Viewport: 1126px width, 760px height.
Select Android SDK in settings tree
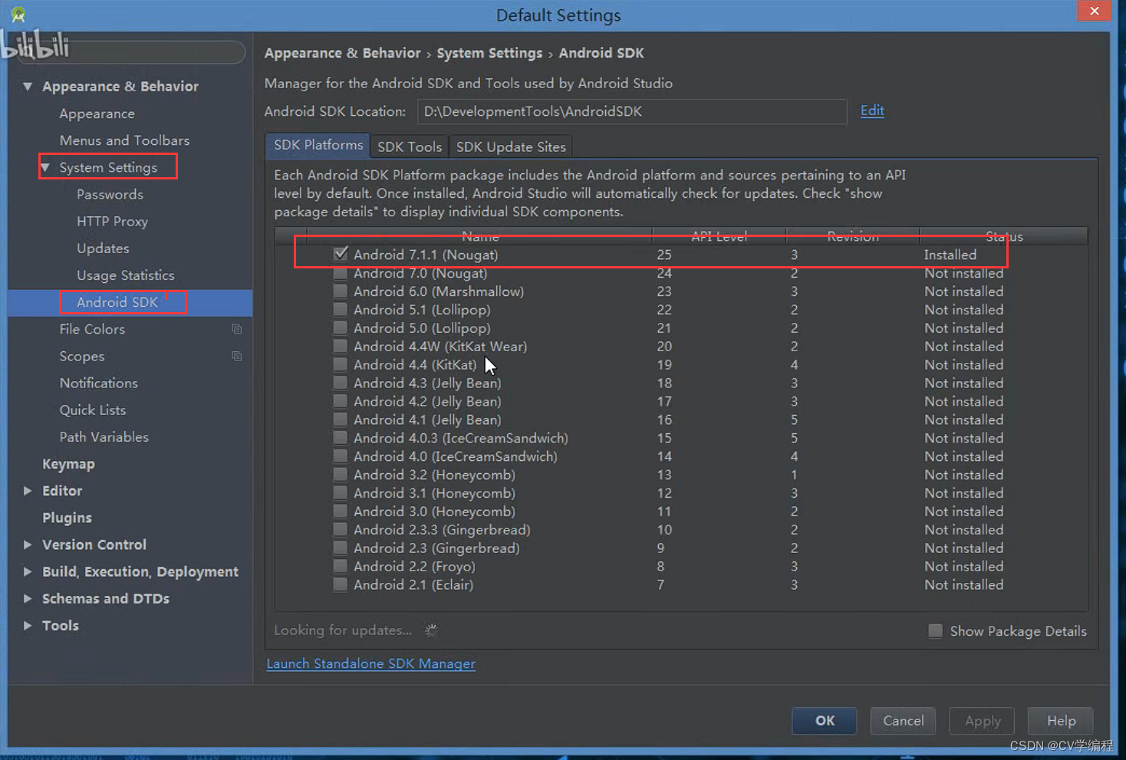click(117, 302)
